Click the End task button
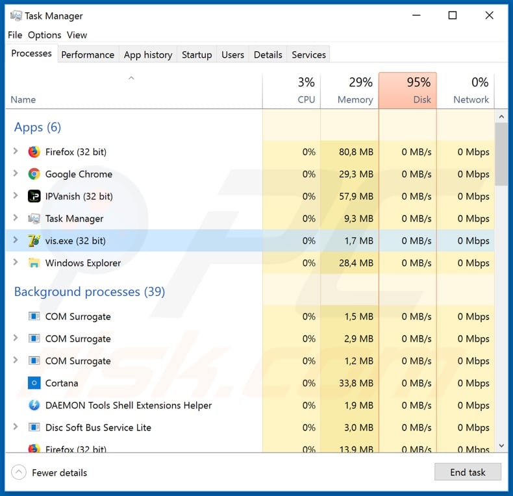Image resolution: width=513 pixels, height=496 pixels. point(468,472)
